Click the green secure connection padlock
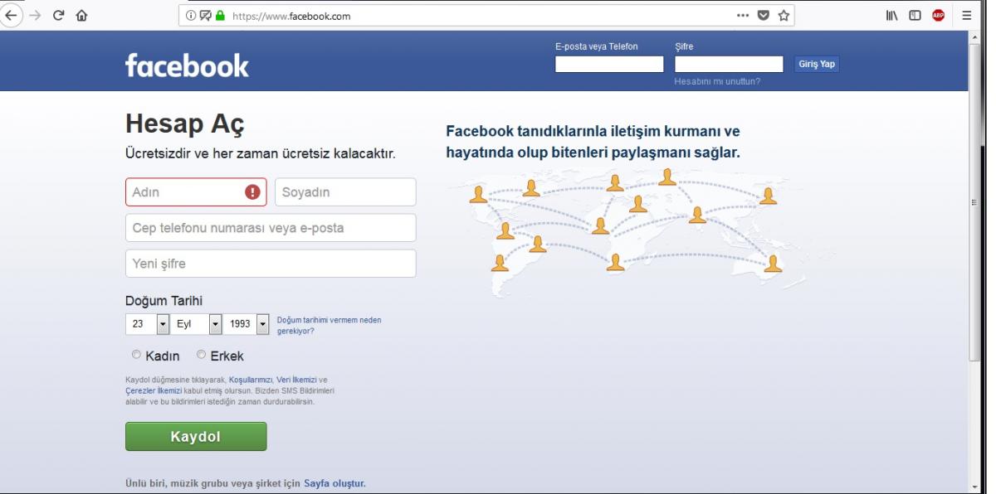 click(x=221, y=15)
